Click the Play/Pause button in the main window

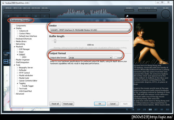[27, 16]
